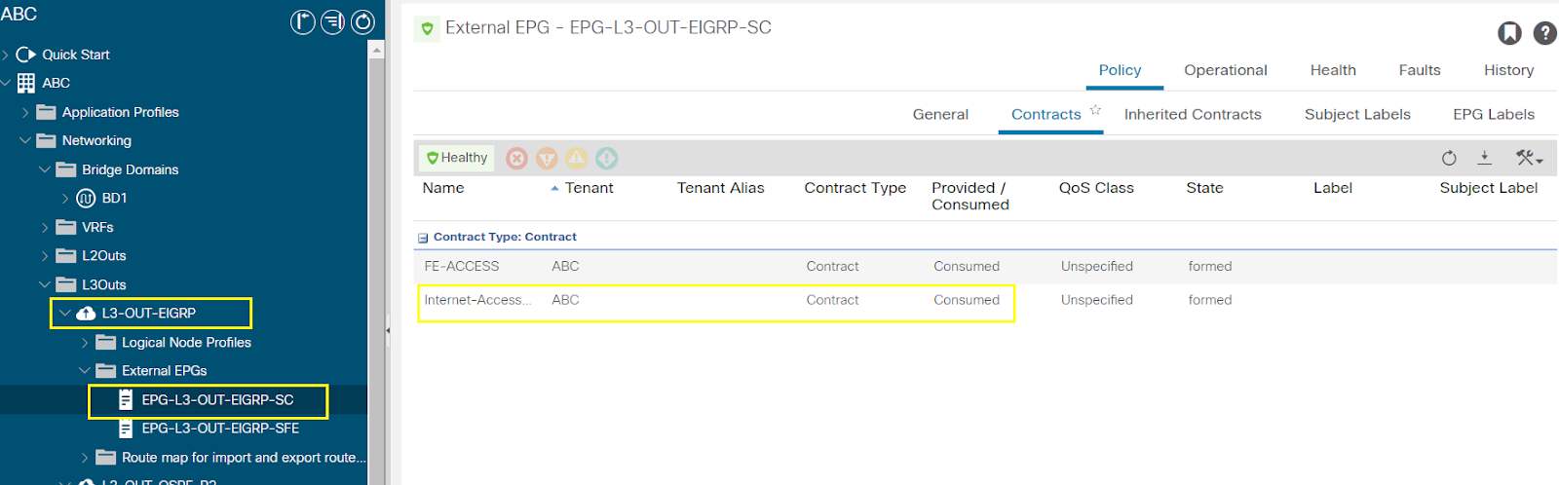Expand the BD1 tree node
The height and width of the screenshot is (485, 1559).
click(65, 198)
